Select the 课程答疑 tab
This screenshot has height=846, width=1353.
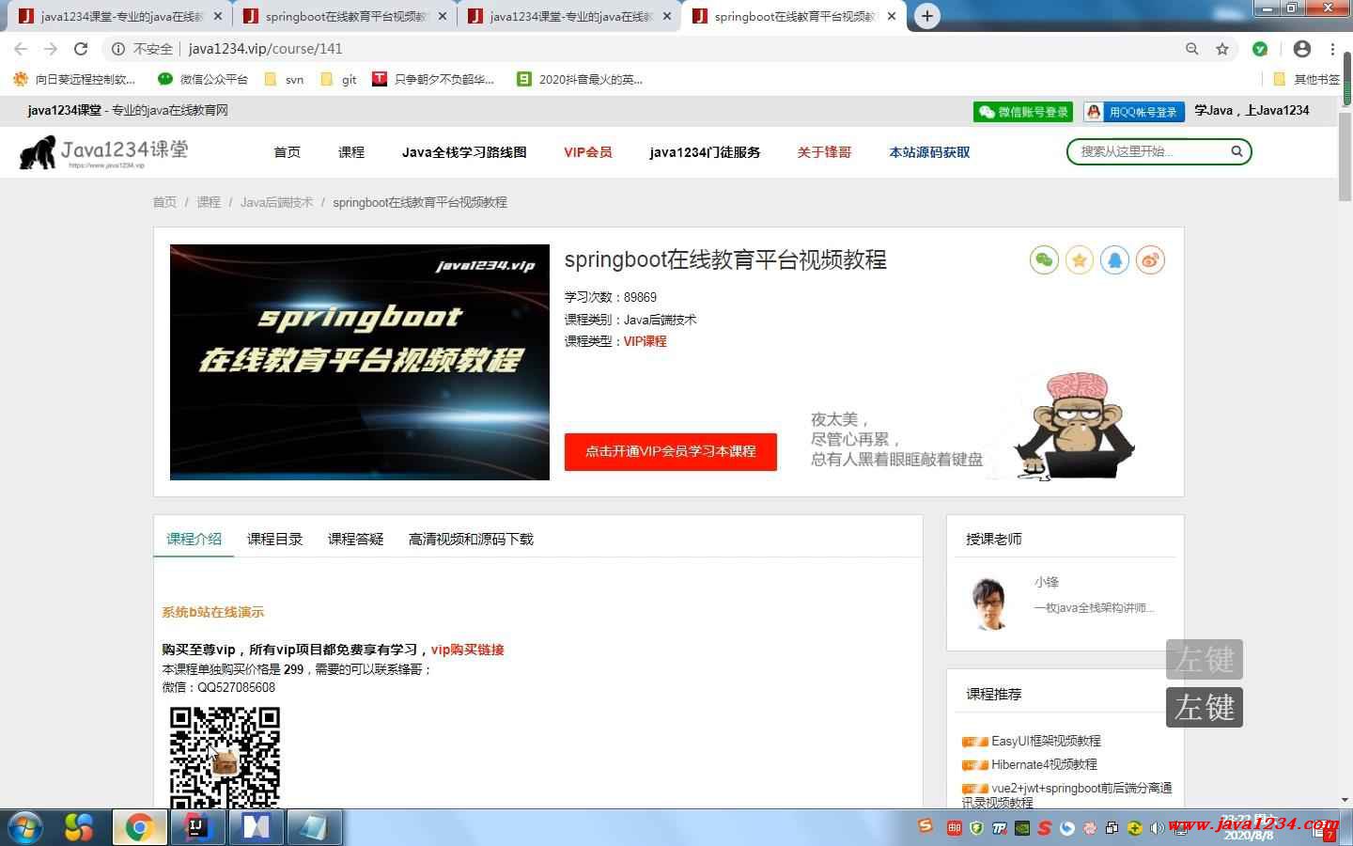[x=355, y=539]
